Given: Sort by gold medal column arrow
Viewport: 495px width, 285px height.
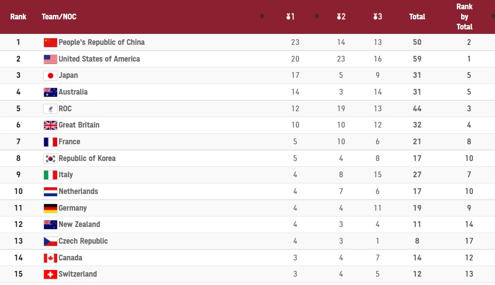Looking at the screenshot, I should point(317,16).
